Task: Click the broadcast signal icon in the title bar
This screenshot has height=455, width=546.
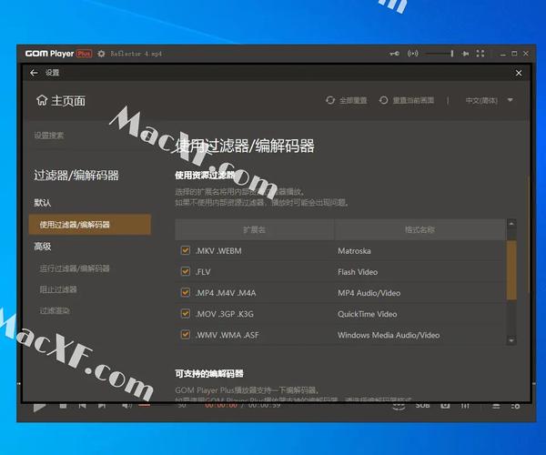Action: click(412, 54)
